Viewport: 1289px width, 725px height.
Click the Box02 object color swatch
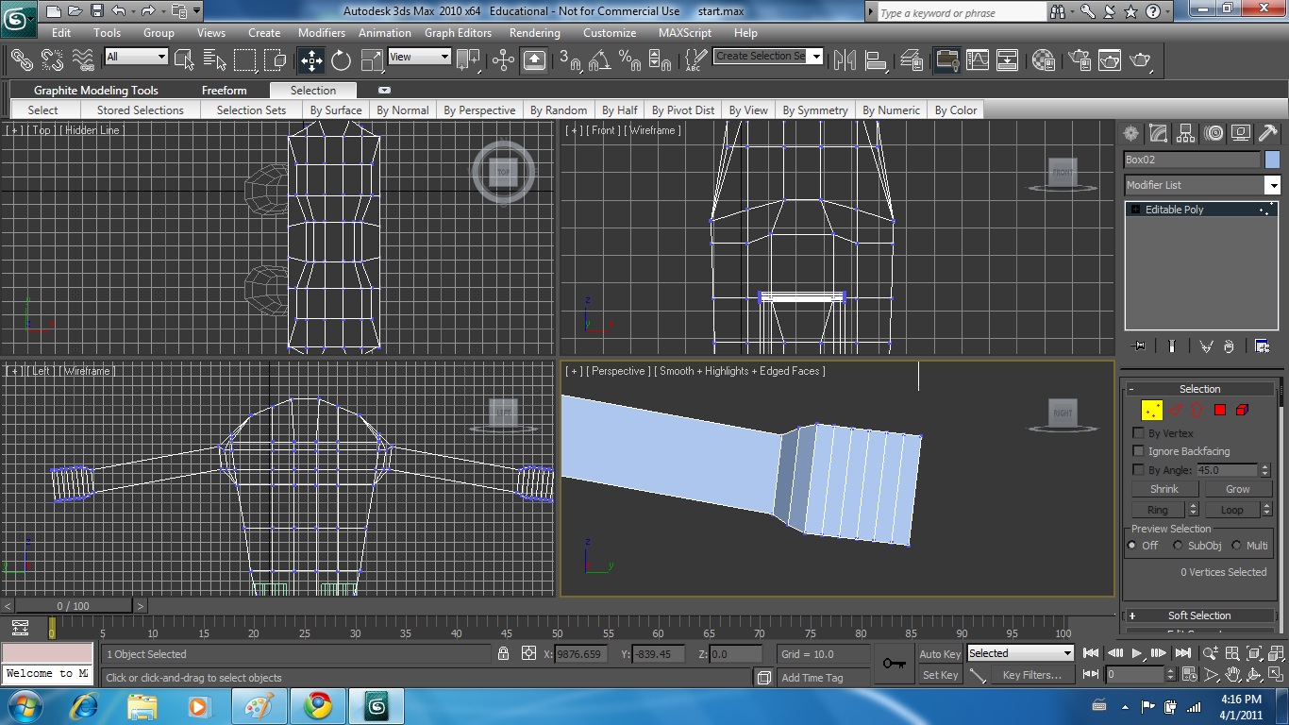click(1272, 160)
